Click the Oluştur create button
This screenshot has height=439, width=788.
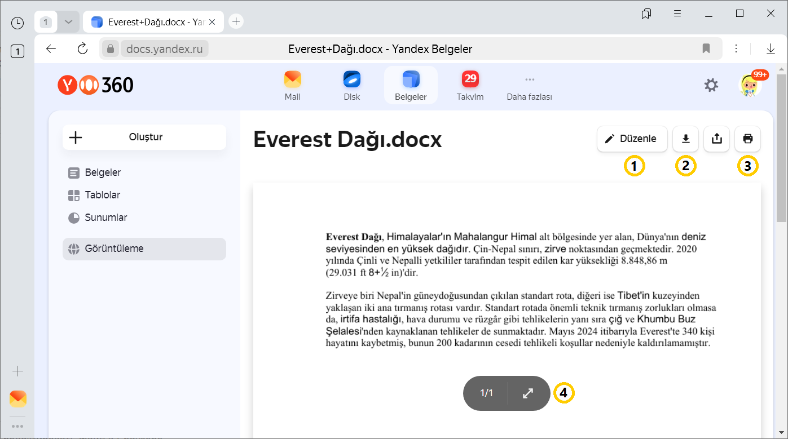144,137
